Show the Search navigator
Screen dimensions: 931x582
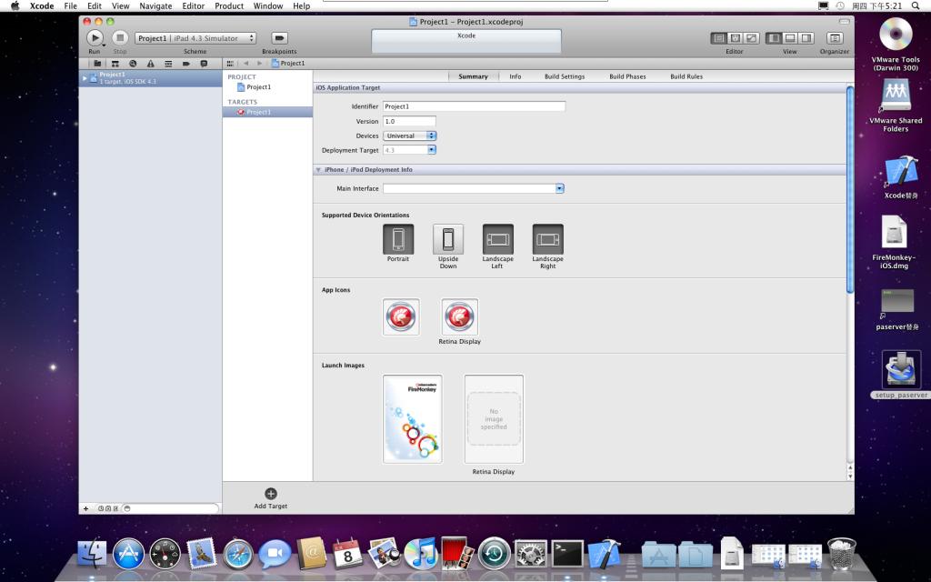tap(133, 64)
